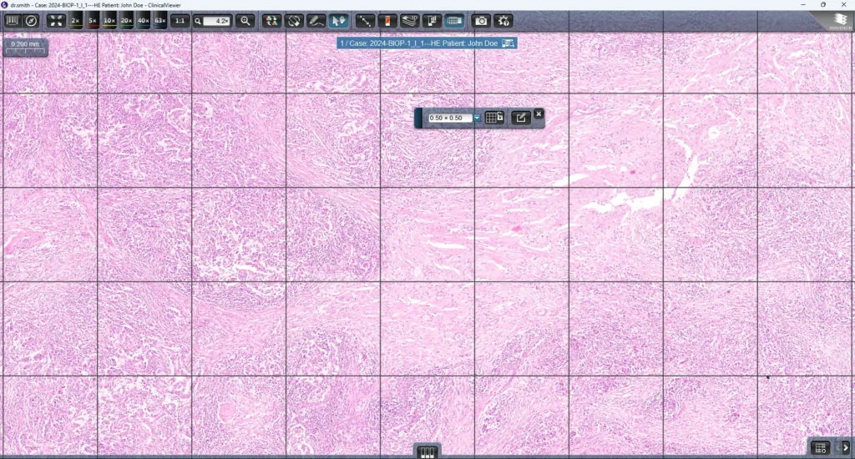Click the magnifier icon beside 4.2x

[198, 21]
